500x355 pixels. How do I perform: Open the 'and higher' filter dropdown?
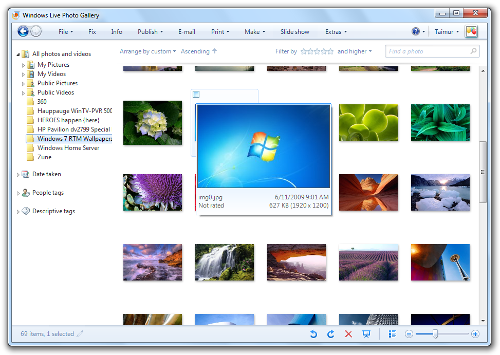(x=354, y=51)
